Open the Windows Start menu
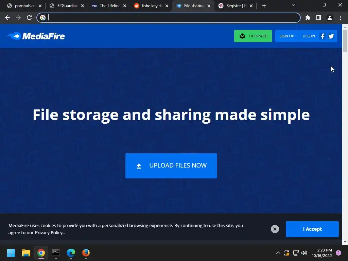This screenshot has width=348, height=261. click(x=11, y=253)
